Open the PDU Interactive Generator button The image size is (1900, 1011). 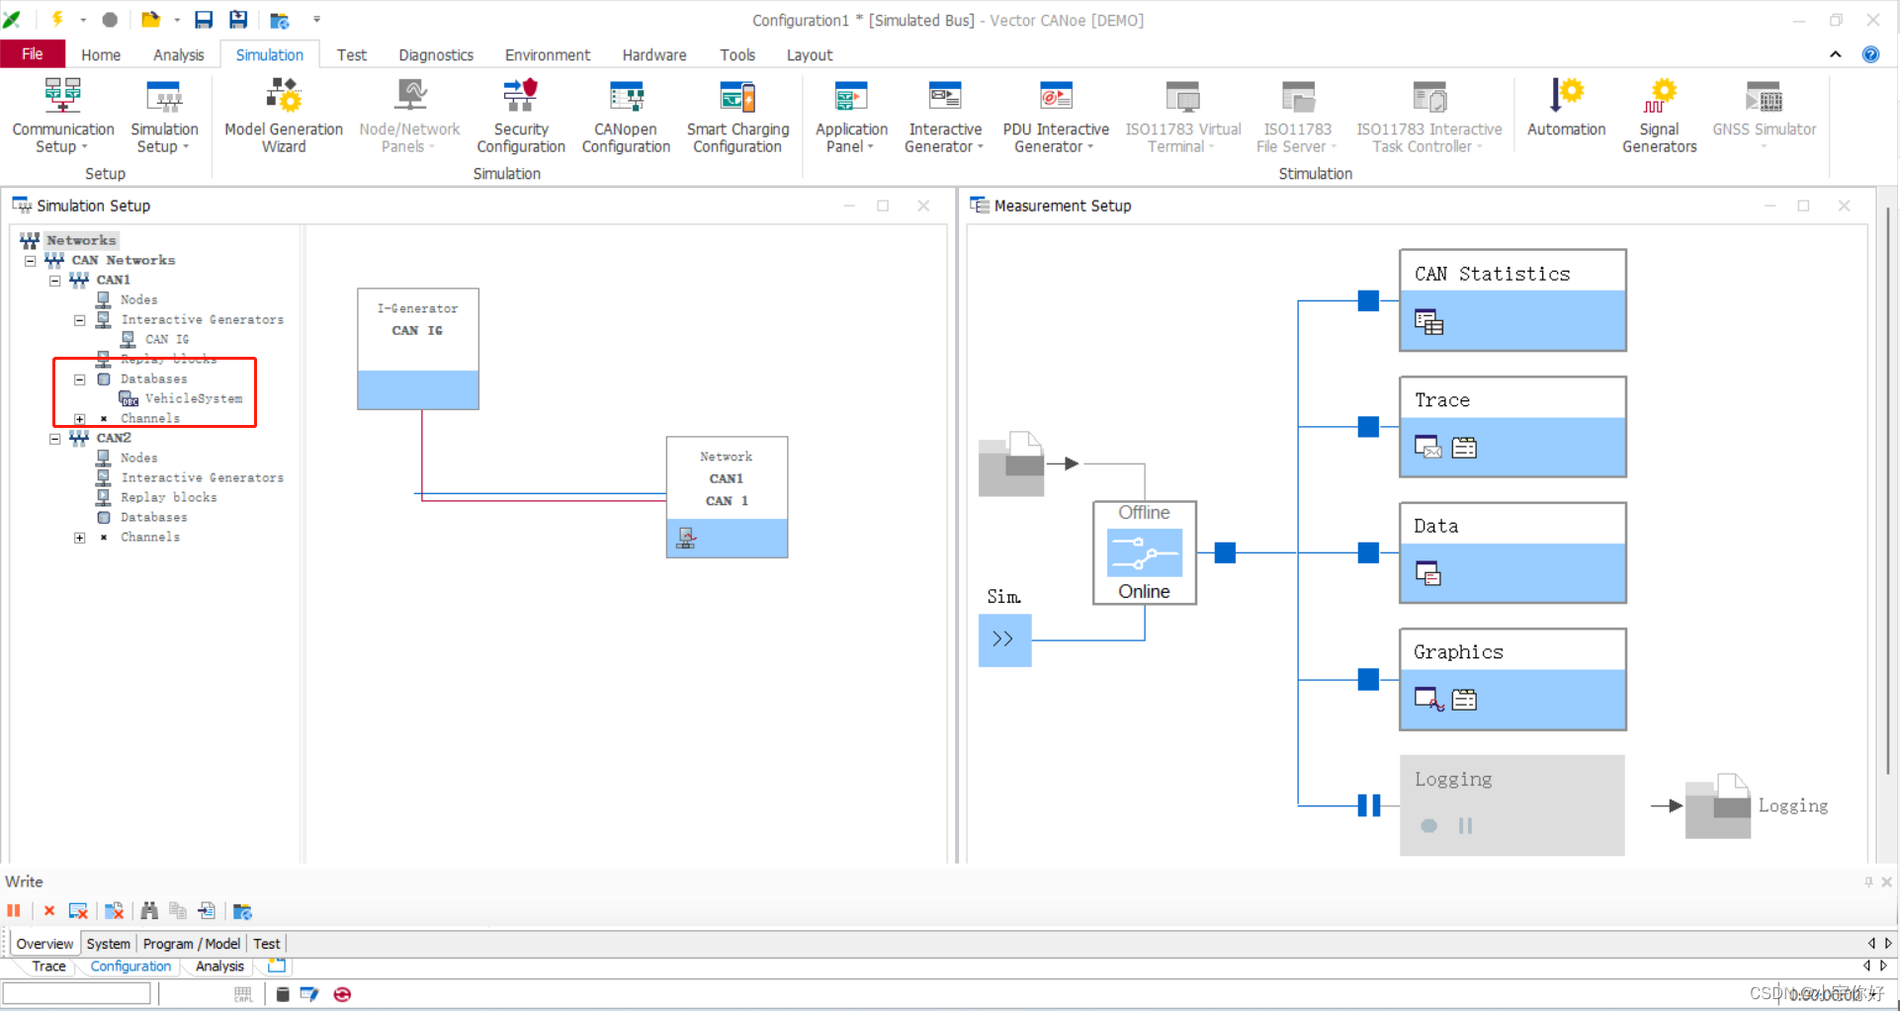pyautogui.click(x=1055, y=117)
